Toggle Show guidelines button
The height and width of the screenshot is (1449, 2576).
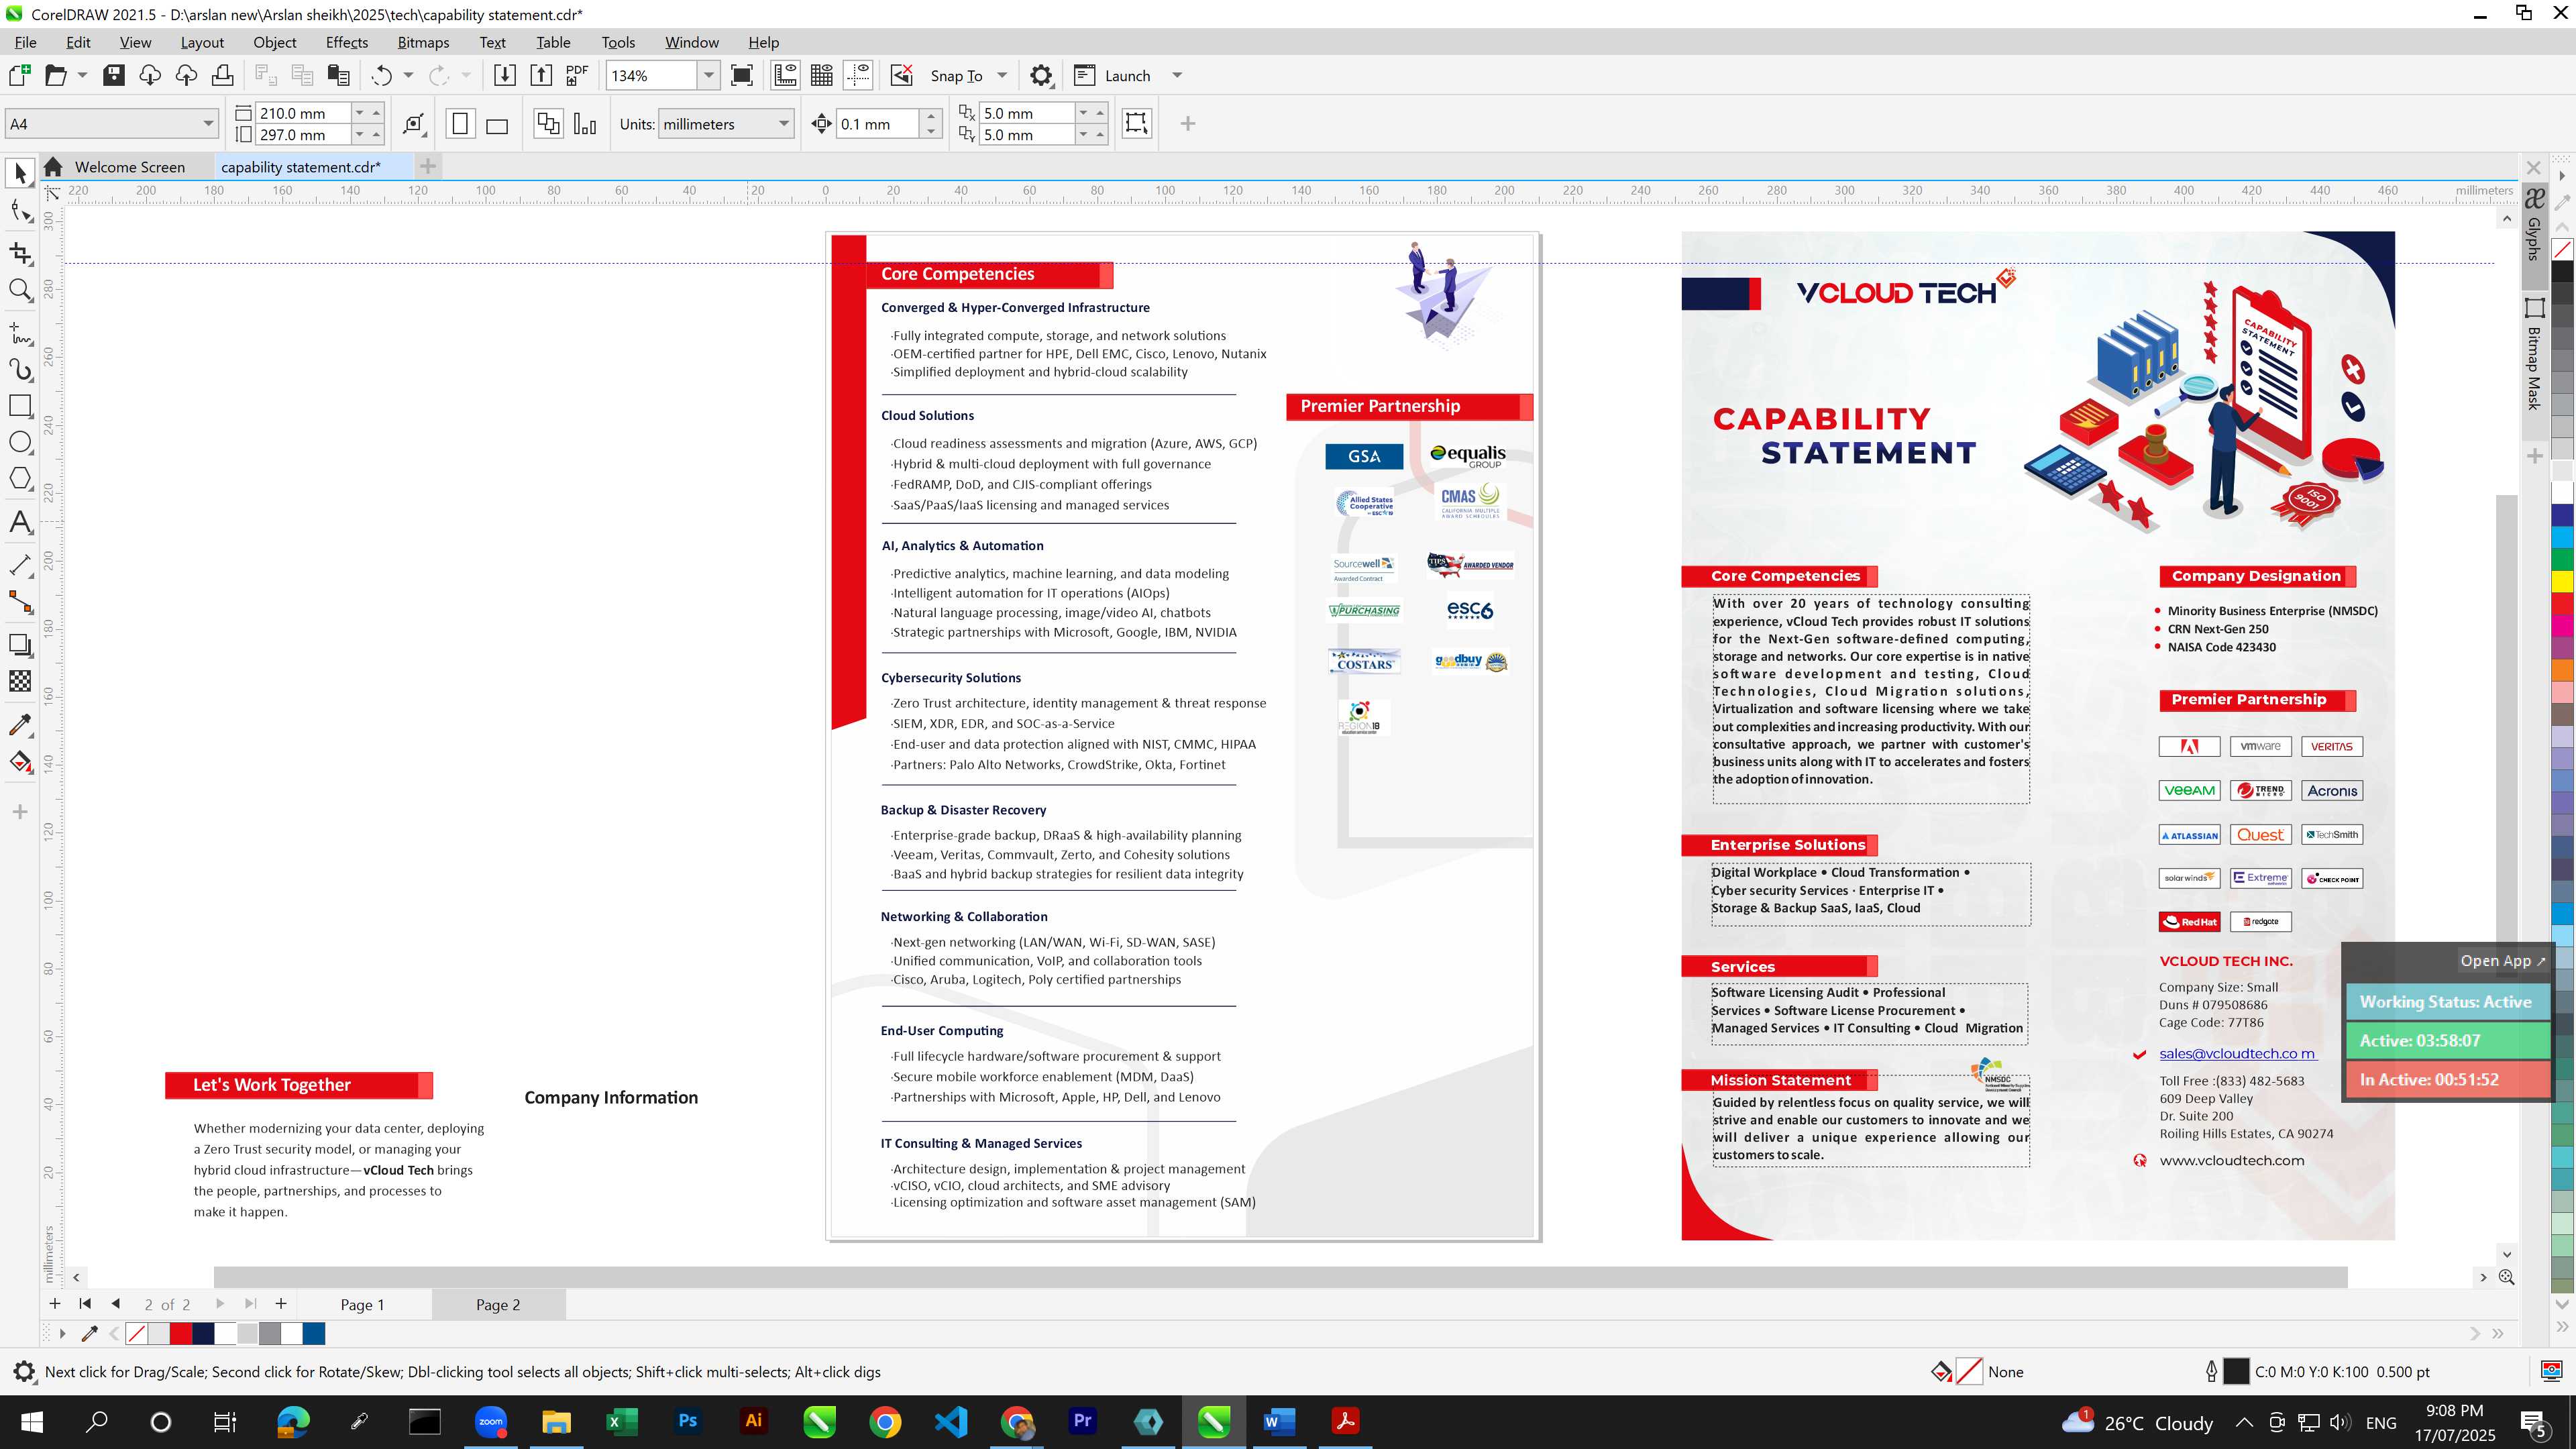tap(858, 76)
